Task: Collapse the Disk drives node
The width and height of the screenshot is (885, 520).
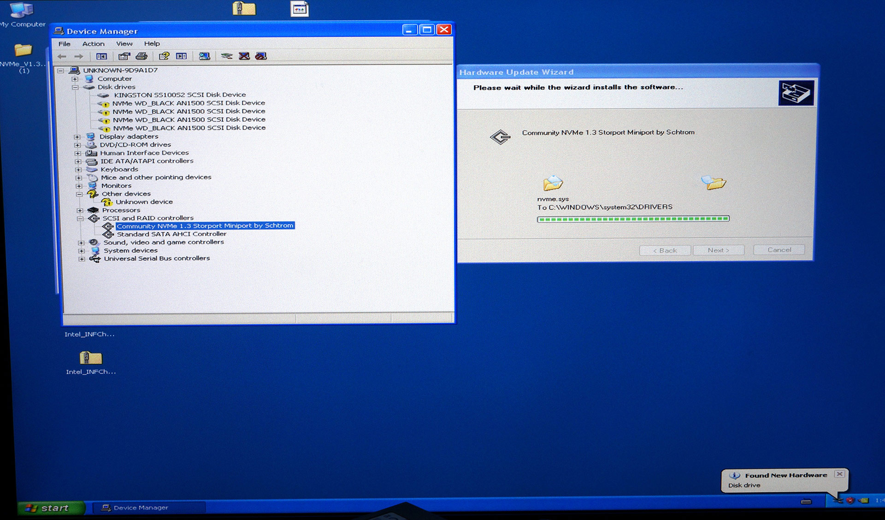Action: pos(75,87)
